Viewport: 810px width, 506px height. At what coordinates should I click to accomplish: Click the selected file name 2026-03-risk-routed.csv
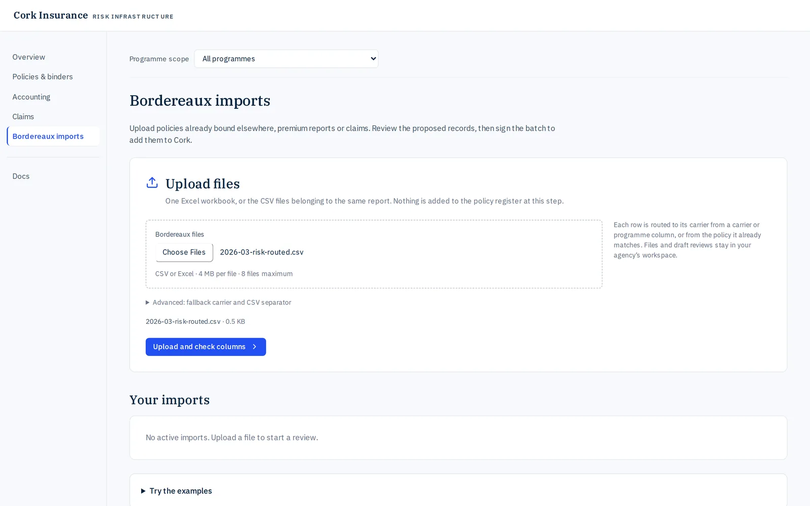pos(262,252)
